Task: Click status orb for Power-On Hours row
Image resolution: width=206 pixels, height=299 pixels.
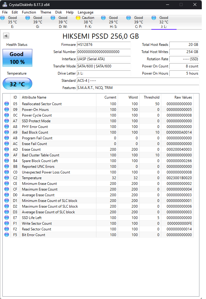Action: tap(7, 109)
